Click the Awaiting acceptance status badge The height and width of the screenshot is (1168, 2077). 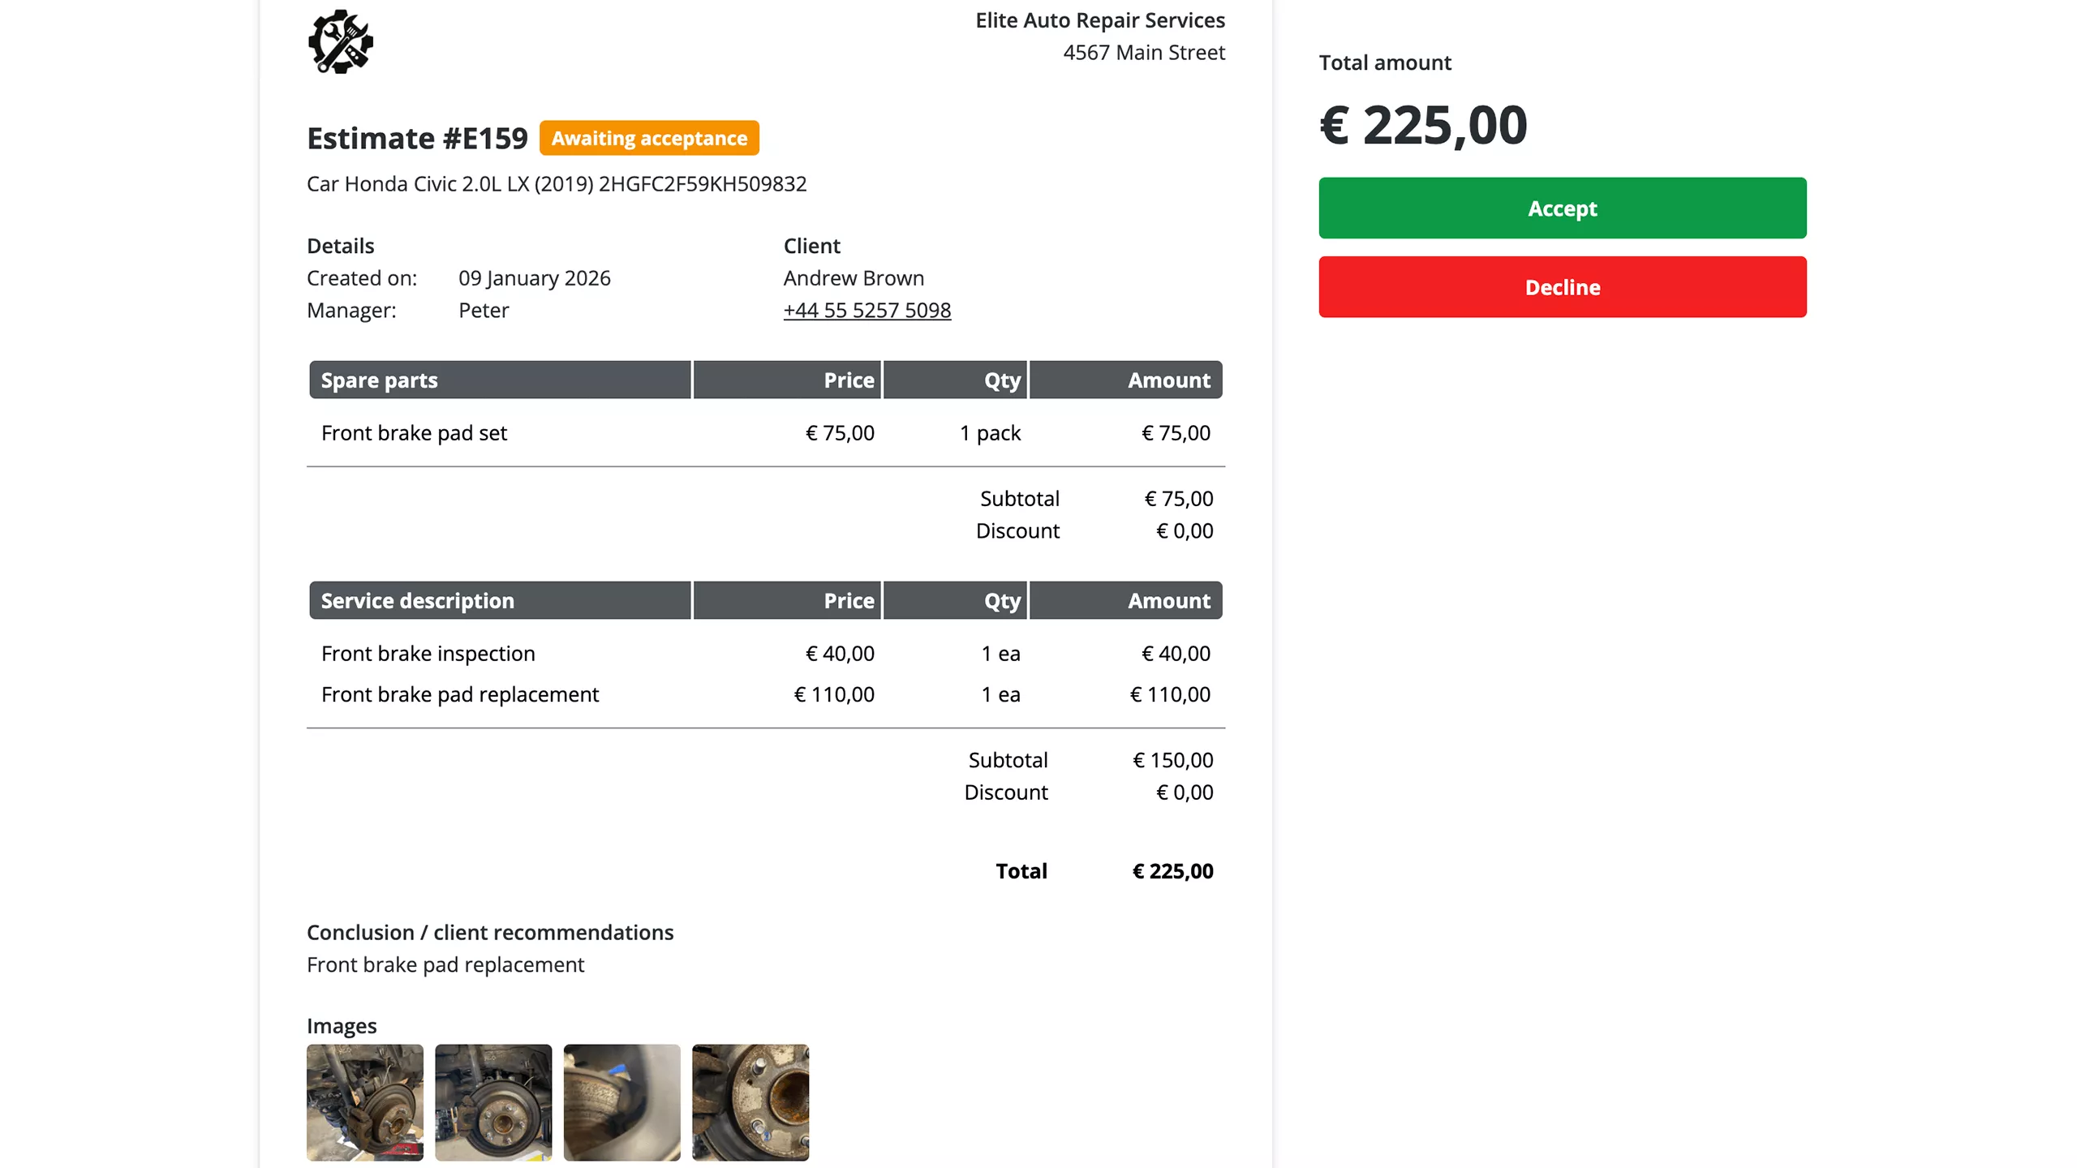pyautogui.click(x=650, y=138)
